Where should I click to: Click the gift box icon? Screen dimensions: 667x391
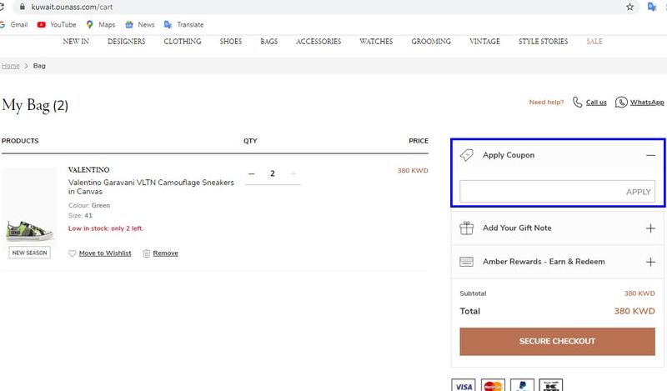click(x=467, y=228)
